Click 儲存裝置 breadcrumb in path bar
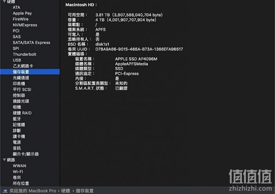The image size is (275, 194). [85, 191]
